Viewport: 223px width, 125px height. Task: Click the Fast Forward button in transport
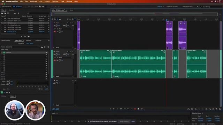coord(128,109)
